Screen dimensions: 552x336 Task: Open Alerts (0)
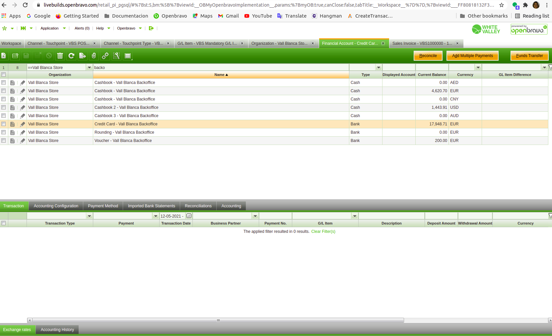pos(82,28)
